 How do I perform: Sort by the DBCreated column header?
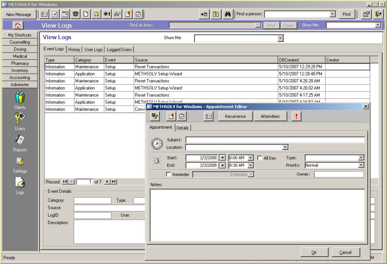click(301, 60)
